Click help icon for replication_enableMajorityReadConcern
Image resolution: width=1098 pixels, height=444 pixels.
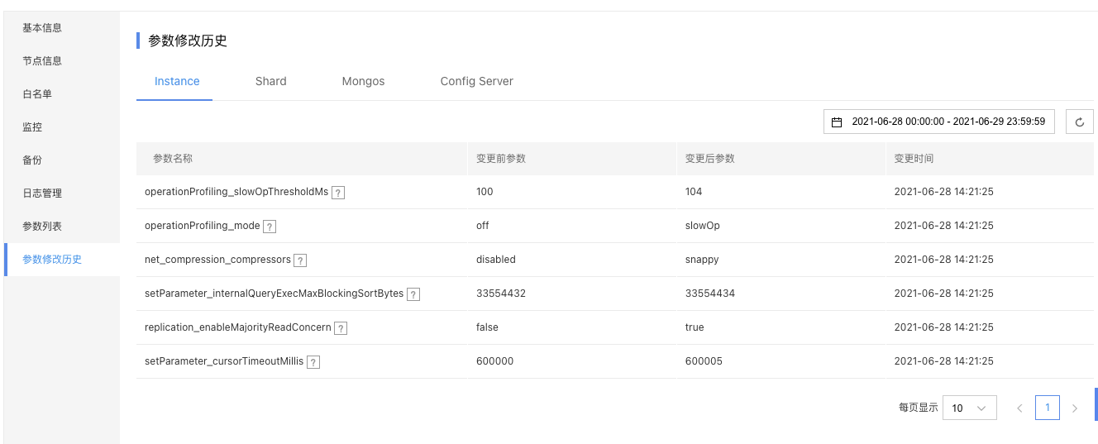pyautogui.click(x=341, y=327)
